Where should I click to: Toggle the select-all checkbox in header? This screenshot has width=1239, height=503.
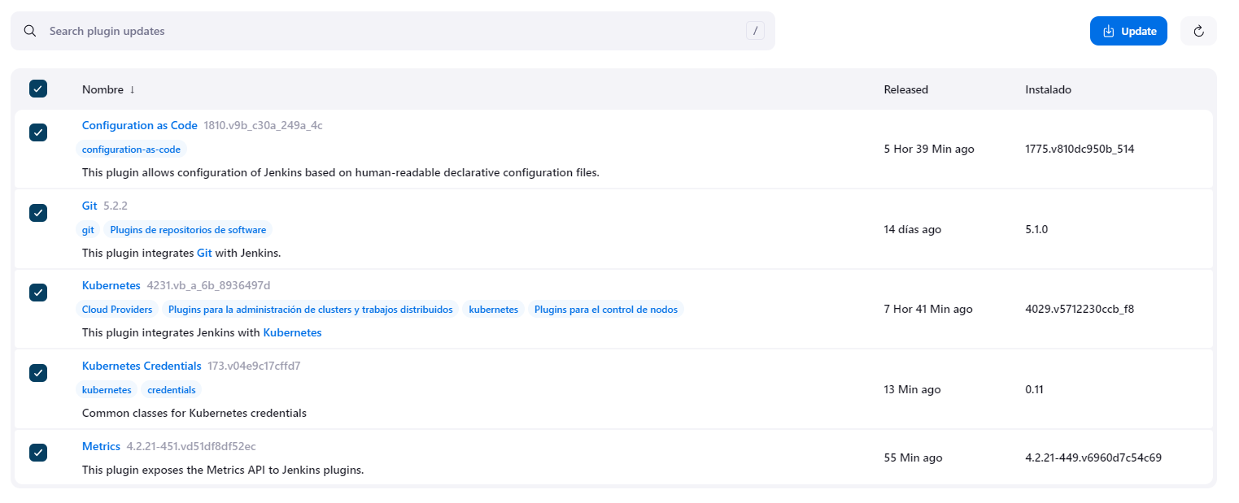[x=38, y=89]
